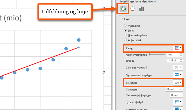Open the Type af startpil dropdown
The height and width of the screenshot is (110, 186).
click(x=178, y=102)
